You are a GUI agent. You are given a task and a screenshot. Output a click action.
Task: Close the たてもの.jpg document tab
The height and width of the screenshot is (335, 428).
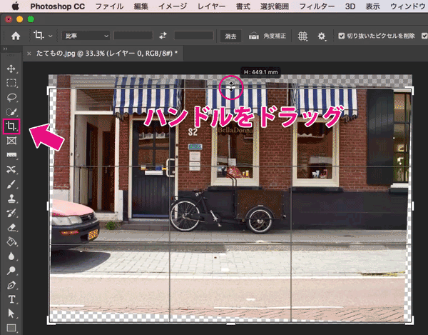pos(29,54)
